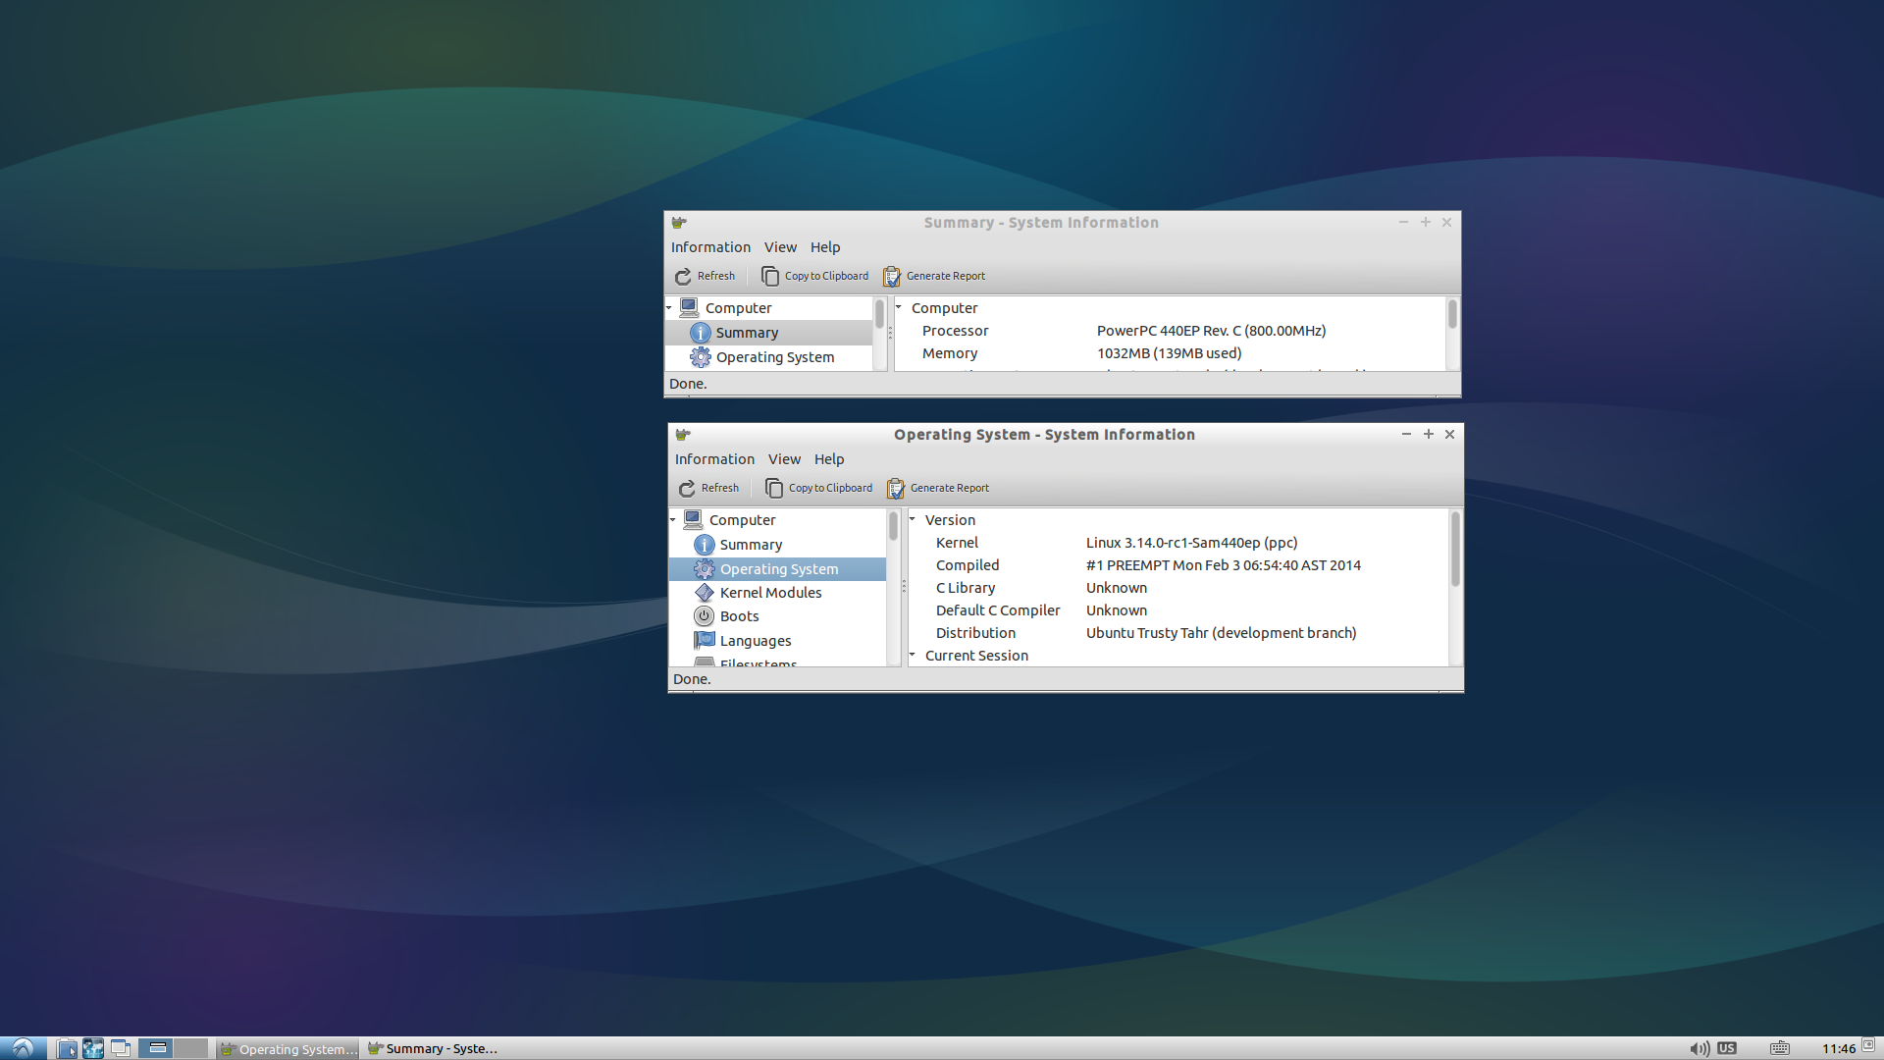
Task: Click sidebar vertical scrollbar in lower window
Action: (x=893, y=526)
